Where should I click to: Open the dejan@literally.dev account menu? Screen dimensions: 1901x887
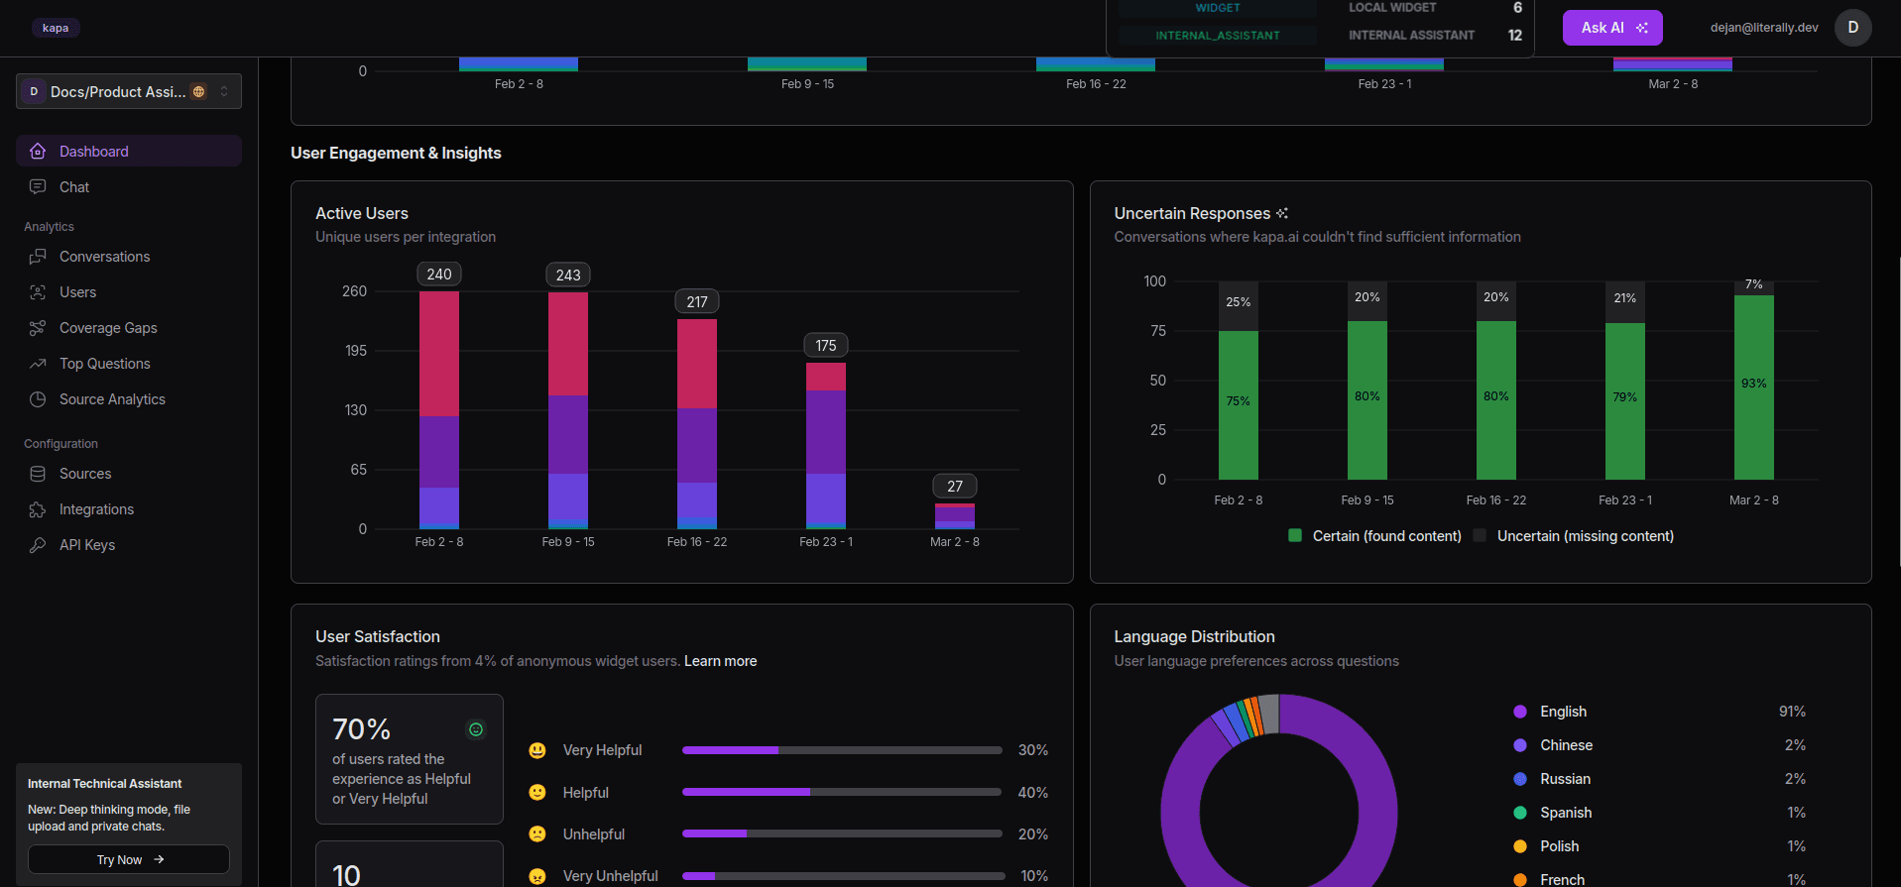tap(1764, 28)
